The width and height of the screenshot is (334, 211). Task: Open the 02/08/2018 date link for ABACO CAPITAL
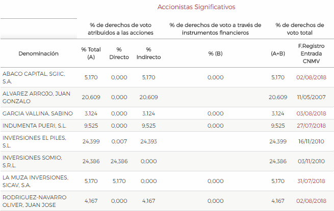click(311, 77)
